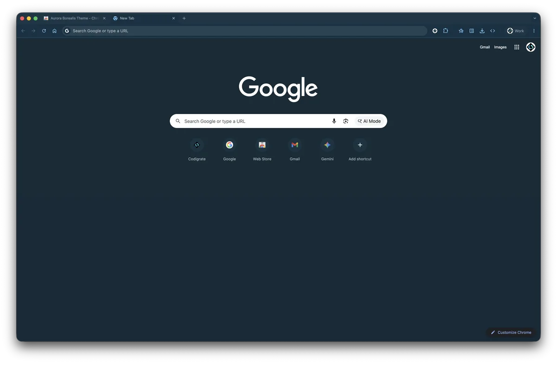This screenshot has width=557, height=365.
Task: Open the Web Store shortcut
Action: [x=262, y=150]
